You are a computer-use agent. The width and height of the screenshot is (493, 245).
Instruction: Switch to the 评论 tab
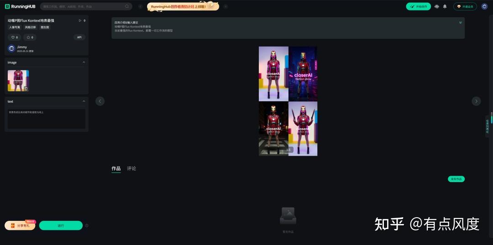[x=131, y=169]
